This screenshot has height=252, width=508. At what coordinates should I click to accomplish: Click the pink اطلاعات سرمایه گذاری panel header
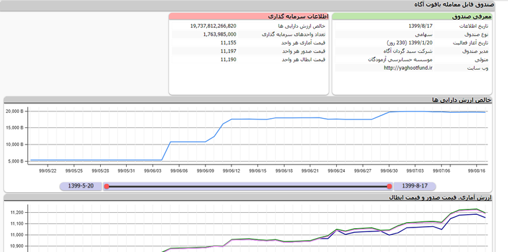(249, 16)
